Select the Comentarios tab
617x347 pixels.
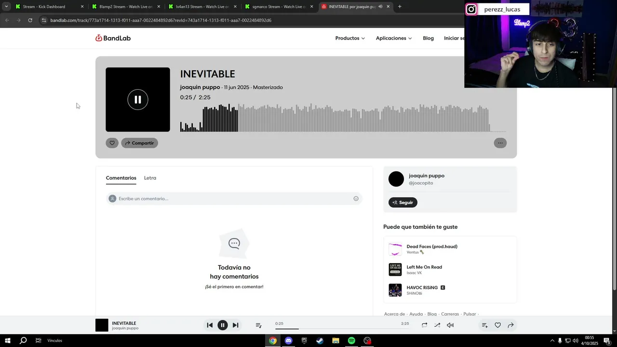121,178
